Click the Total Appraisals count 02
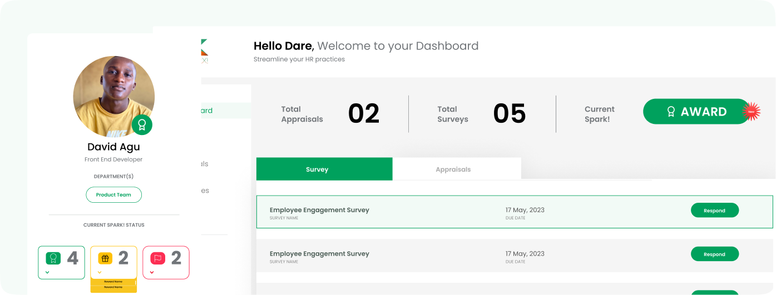The width and height of the screenshot is (776, 295). [x=364, y=114]
